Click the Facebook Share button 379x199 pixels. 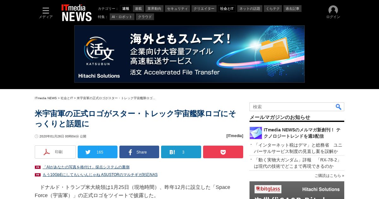(139, 152)
